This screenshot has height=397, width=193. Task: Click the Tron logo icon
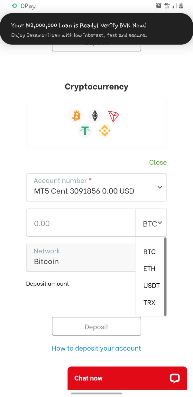coord(114,116)
